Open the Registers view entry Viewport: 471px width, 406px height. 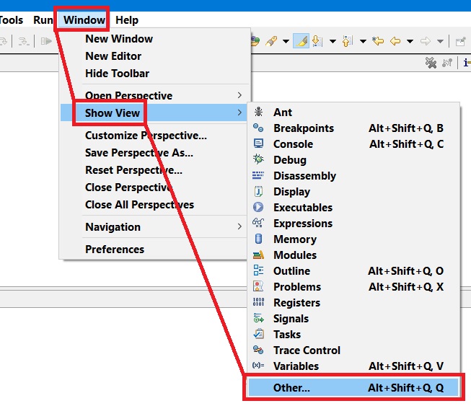(296, 303)
